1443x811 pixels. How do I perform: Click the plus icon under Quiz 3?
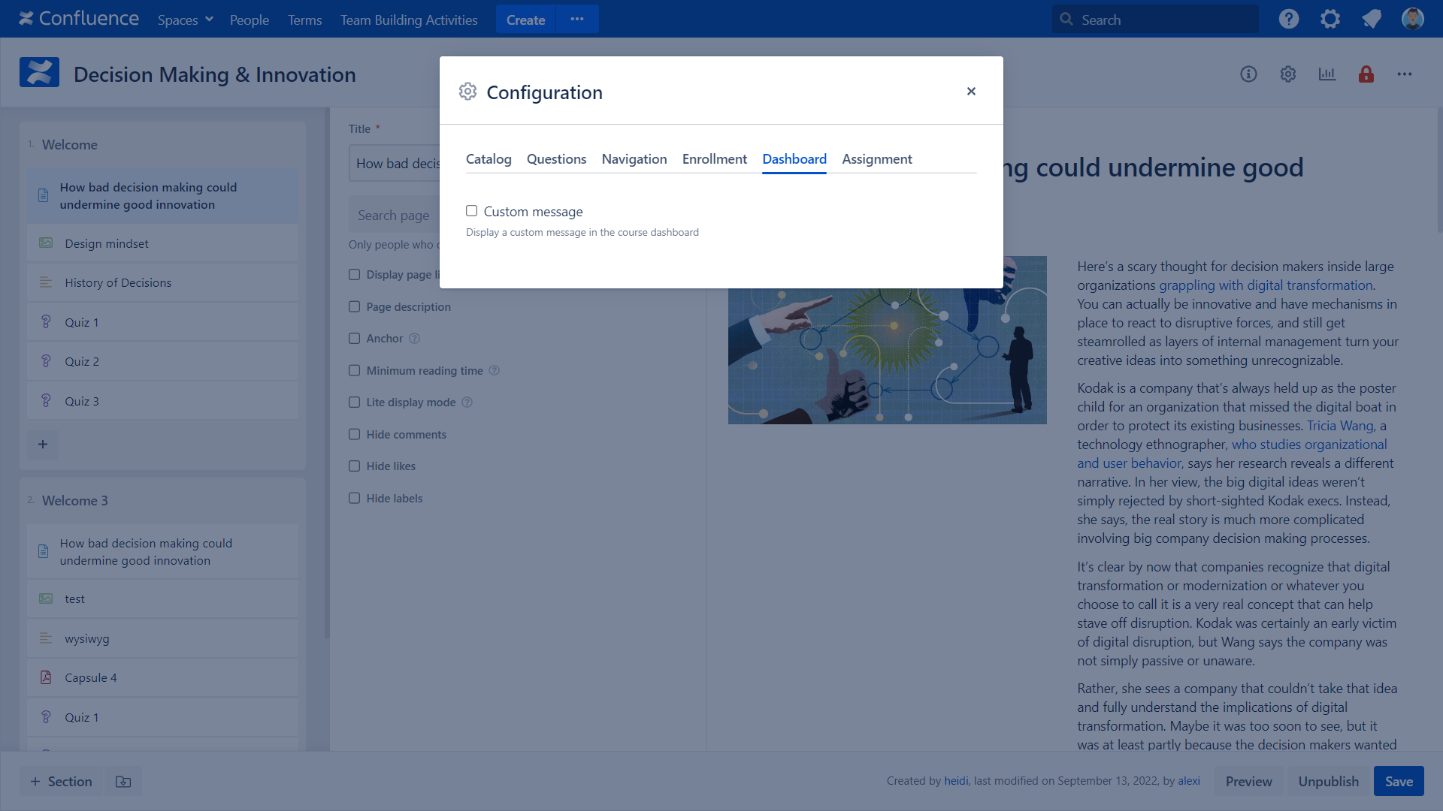(43, 445)
